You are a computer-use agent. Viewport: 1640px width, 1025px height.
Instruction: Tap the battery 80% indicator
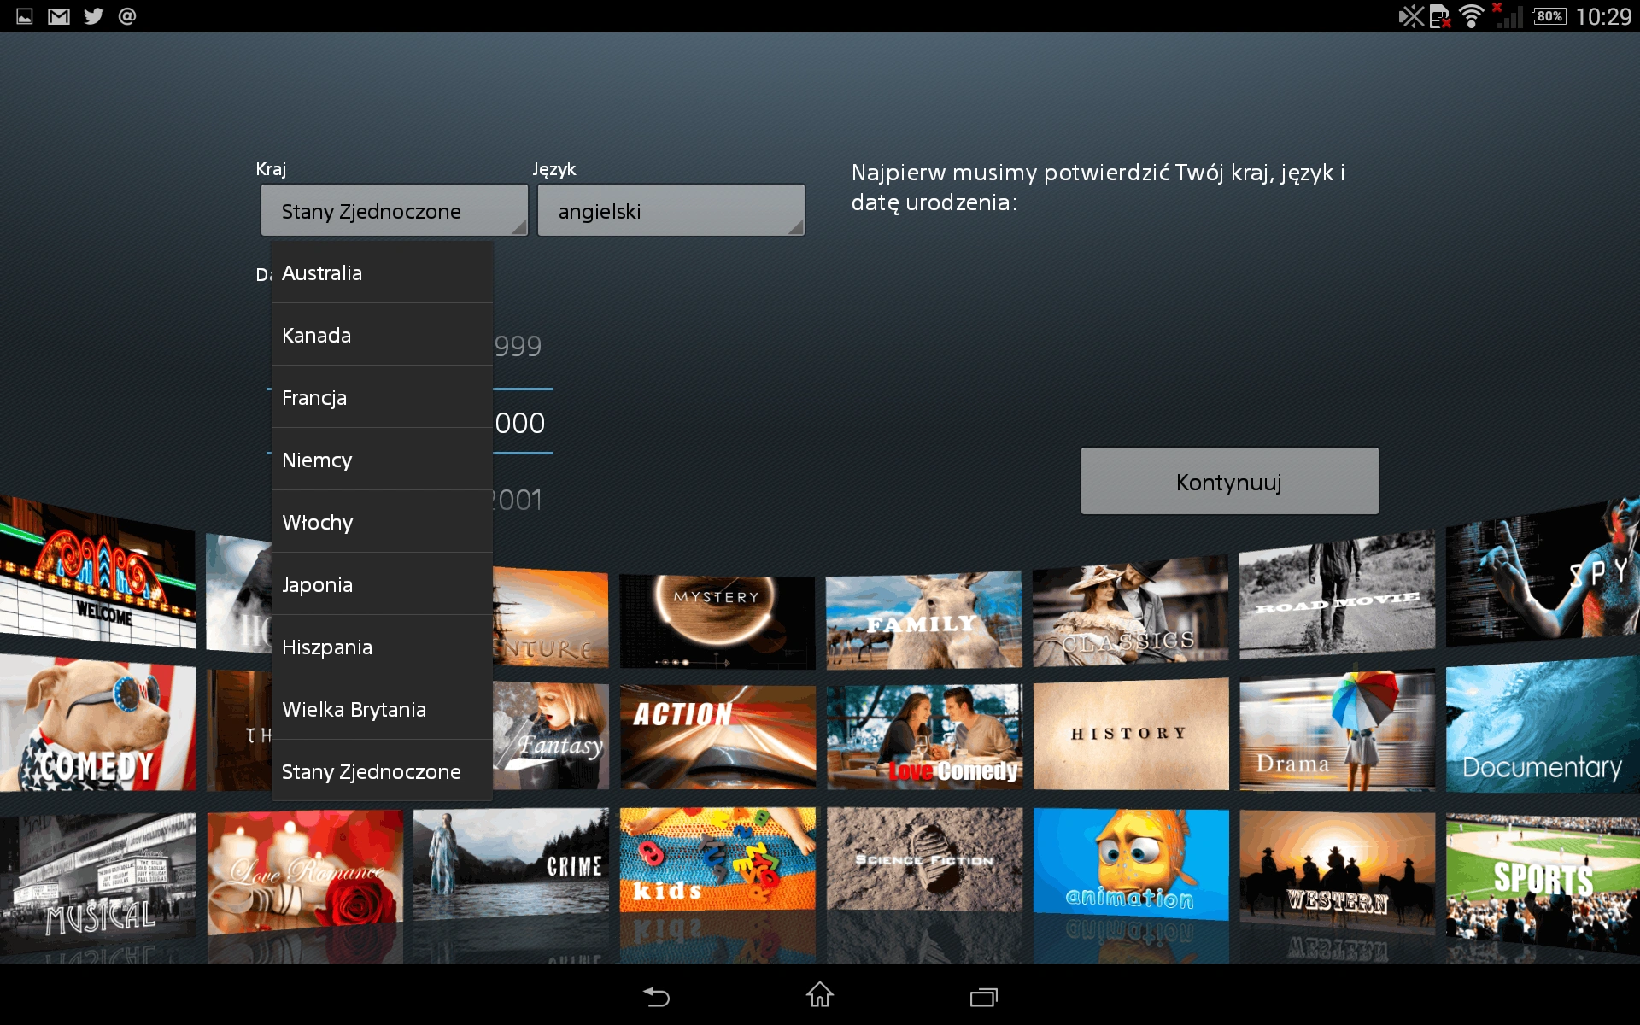[x=1549, y=16]
